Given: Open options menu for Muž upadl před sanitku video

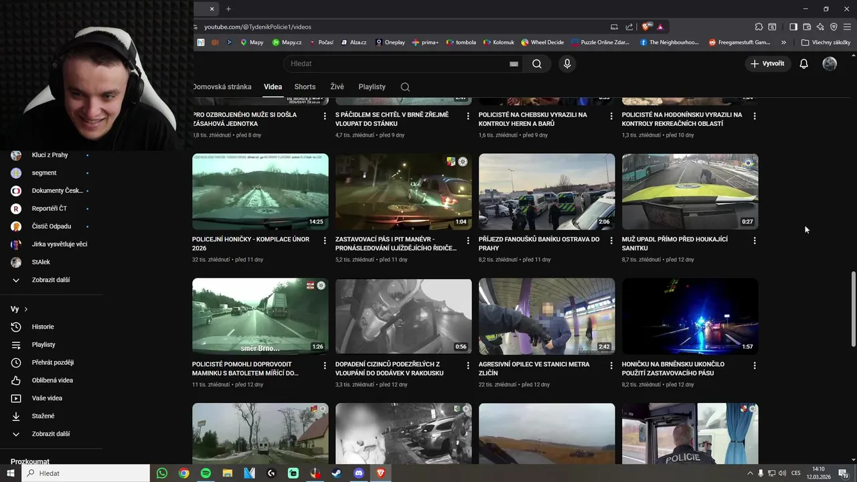Looking at the screenshot, I should pos(755,240).
